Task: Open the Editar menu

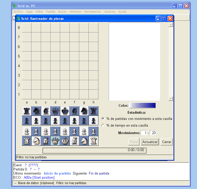Action: coord(40,12)
